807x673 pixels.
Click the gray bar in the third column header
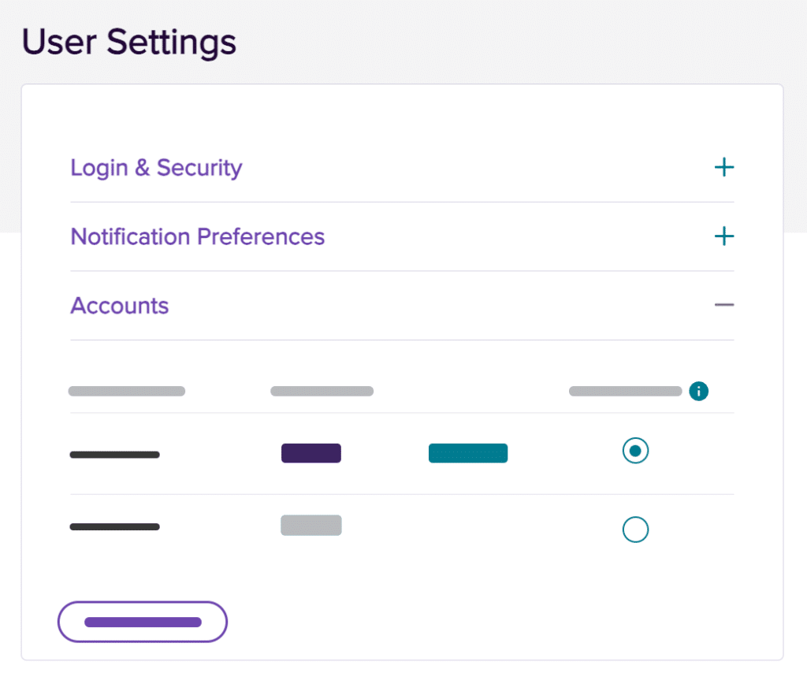coord(625,391)
